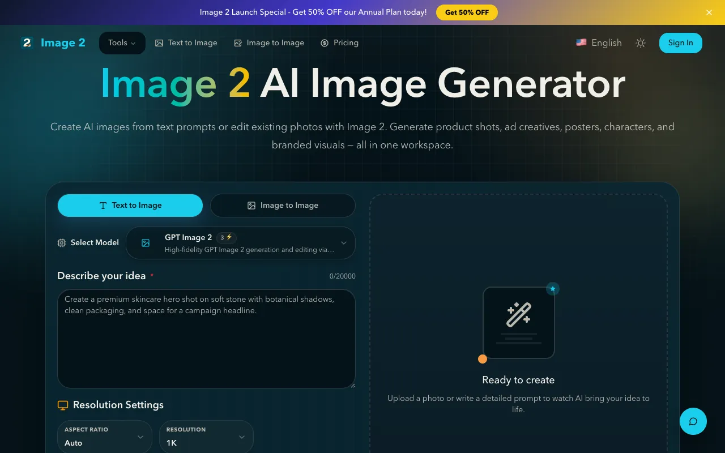Expand the GPT Image 2 model dropdown
This screenshot has width=725, height=453.
tap(241, 243)
